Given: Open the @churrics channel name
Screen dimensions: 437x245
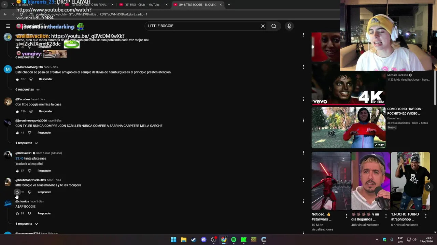Looking at the screenshot, I should point(22,201).
